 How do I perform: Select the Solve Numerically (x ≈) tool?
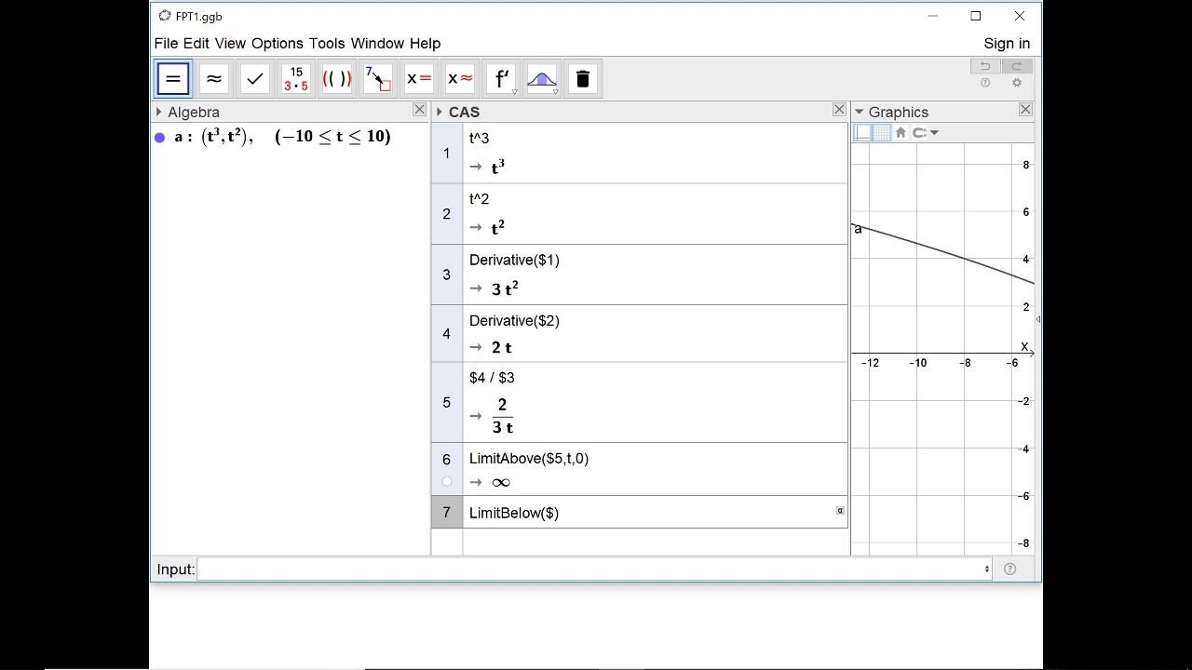460,79
